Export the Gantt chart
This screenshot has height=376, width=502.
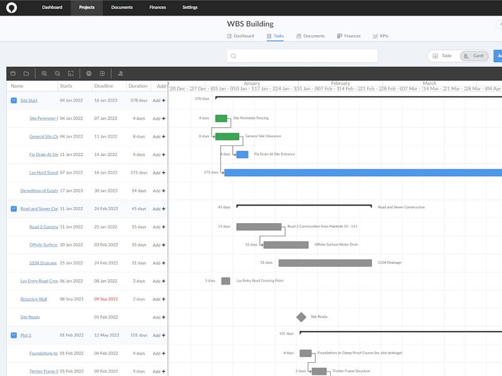point(102,73)
